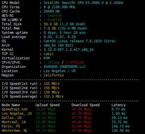Click the Paris upload speed 15.24 Mbps

[x=46, y=126]
